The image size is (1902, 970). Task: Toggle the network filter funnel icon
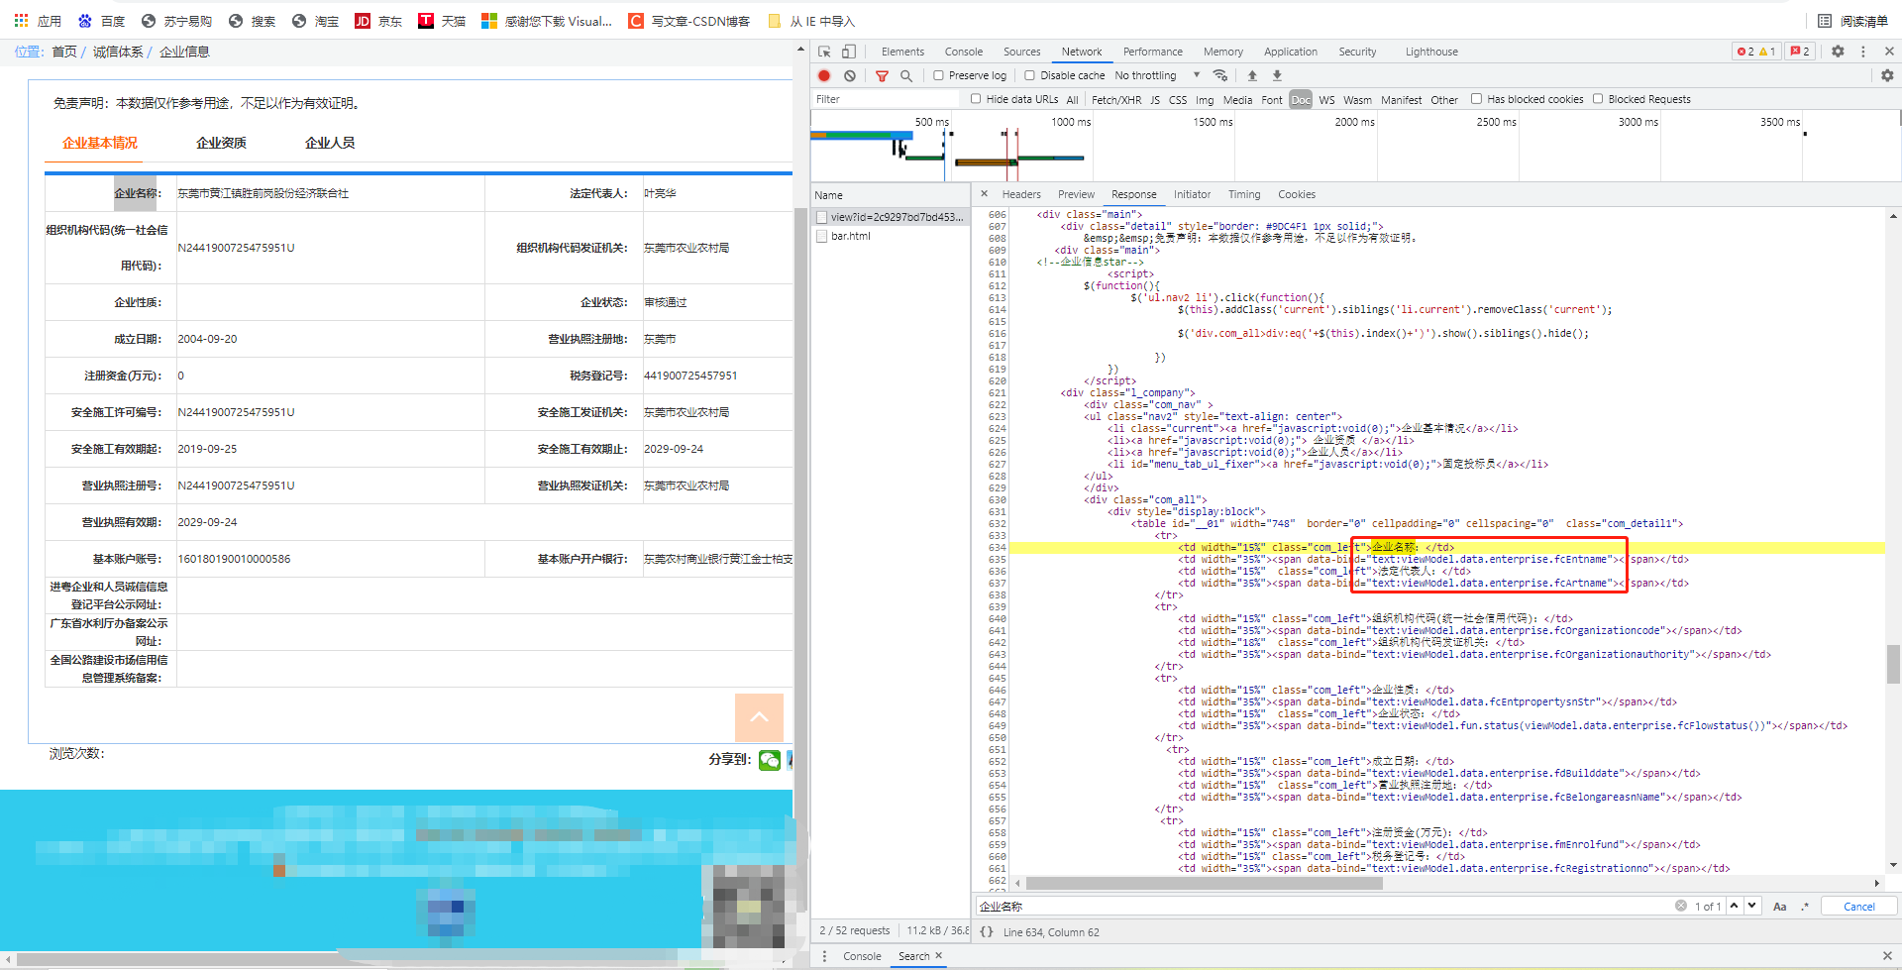coord(882,75)
